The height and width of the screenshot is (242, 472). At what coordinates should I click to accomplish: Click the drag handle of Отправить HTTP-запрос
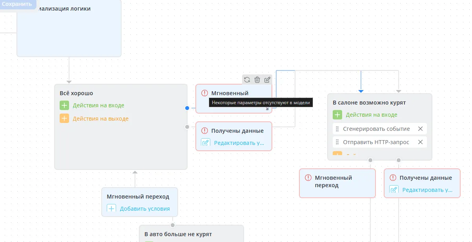(x=337, y=142)
